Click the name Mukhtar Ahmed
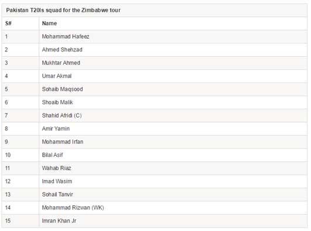The image size is (311, 231). pyautogui.click(x=61, y=63)
